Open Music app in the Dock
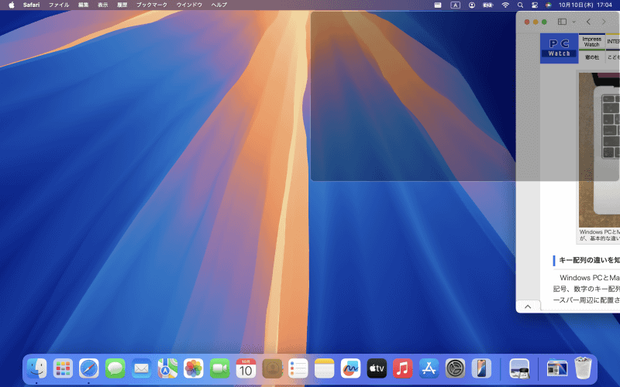Viewport: 620px width, 387px height. coord(402,369)
